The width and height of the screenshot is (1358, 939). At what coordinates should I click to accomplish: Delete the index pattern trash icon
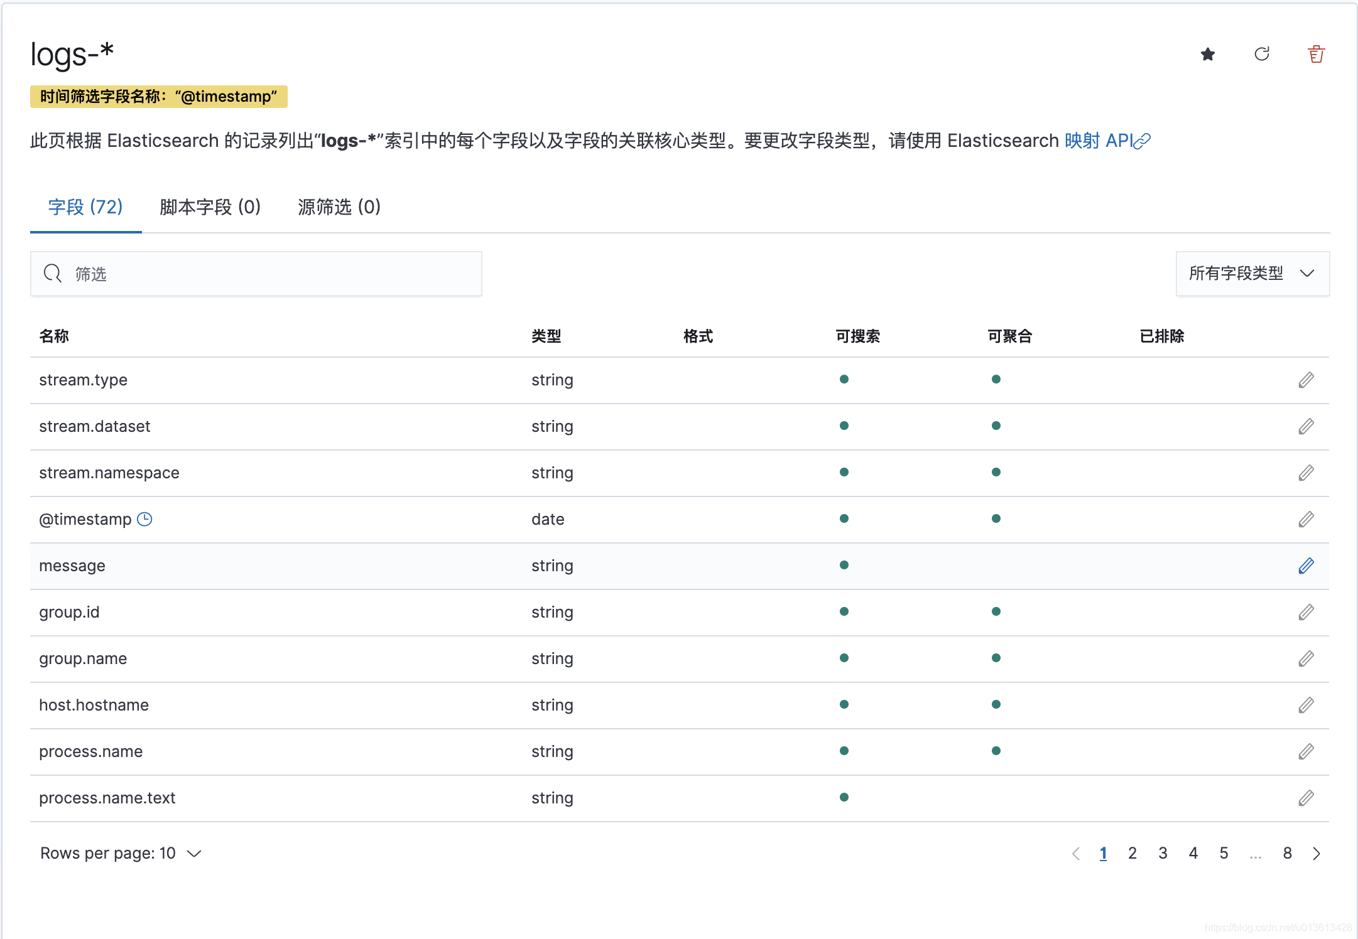1317,55
